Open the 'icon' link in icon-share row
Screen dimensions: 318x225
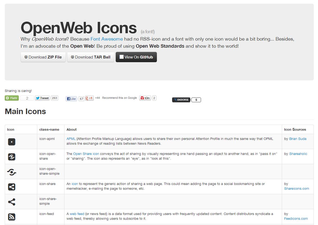(x=75, y=184)
